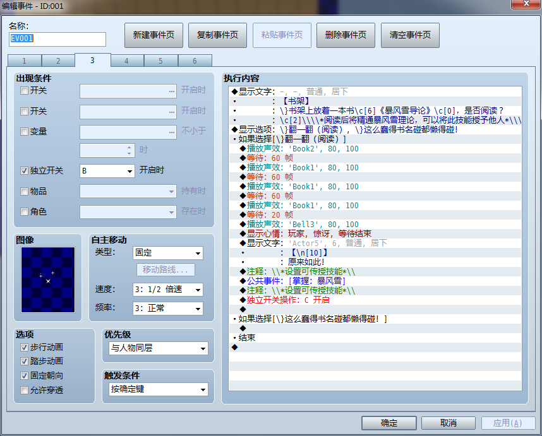The height and width of the screenshot is (436, 542).
Task: Select the 等待: 20 帧 command
Action: (375, 215)
